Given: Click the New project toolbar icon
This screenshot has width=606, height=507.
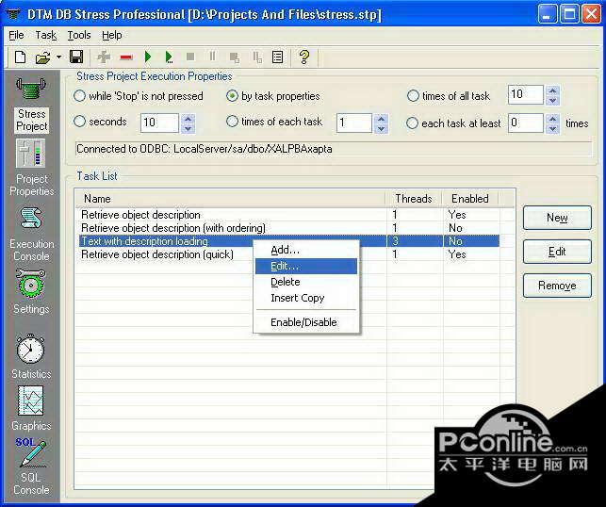Looking at the screenshot, I should 20,57.
